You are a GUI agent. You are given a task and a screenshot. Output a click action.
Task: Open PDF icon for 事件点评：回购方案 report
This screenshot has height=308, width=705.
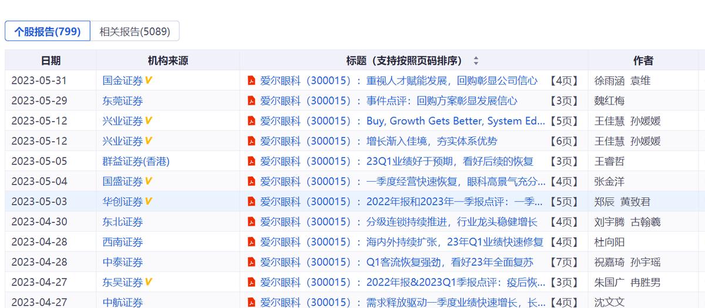pyautogui.click(x=251, y=101)
